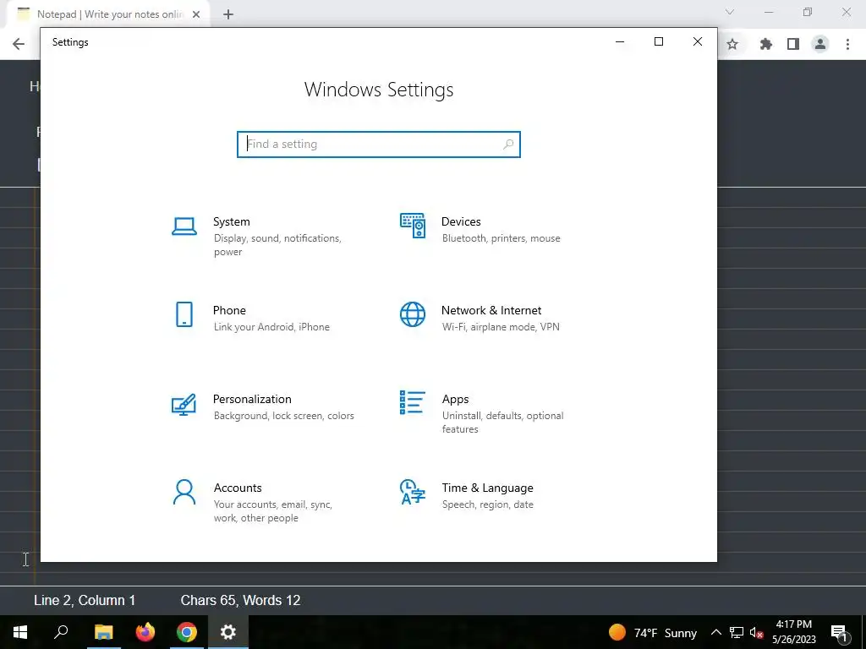Click muted volume tray icon
Viewport: 866px width, 649px height.
click(756, 632)
